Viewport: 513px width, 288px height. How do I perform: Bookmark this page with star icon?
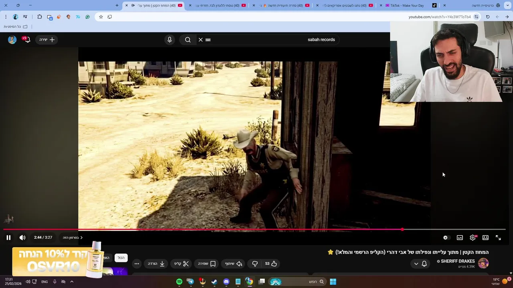(x=101, y=17)
